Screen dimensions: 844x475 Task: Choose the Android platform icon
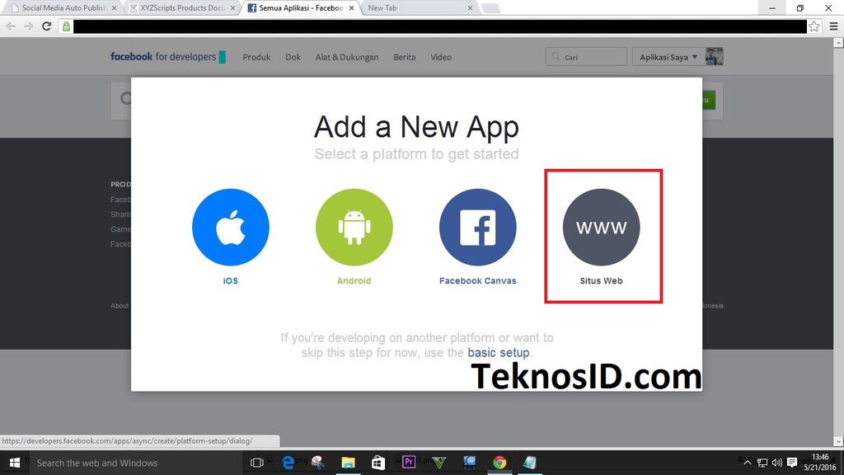point(354,227)
